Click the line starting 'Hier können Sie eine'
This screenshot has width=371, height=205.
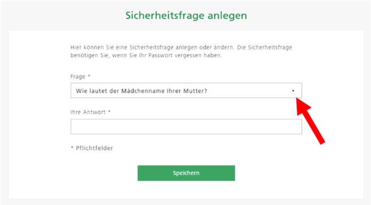pos(181,47)
